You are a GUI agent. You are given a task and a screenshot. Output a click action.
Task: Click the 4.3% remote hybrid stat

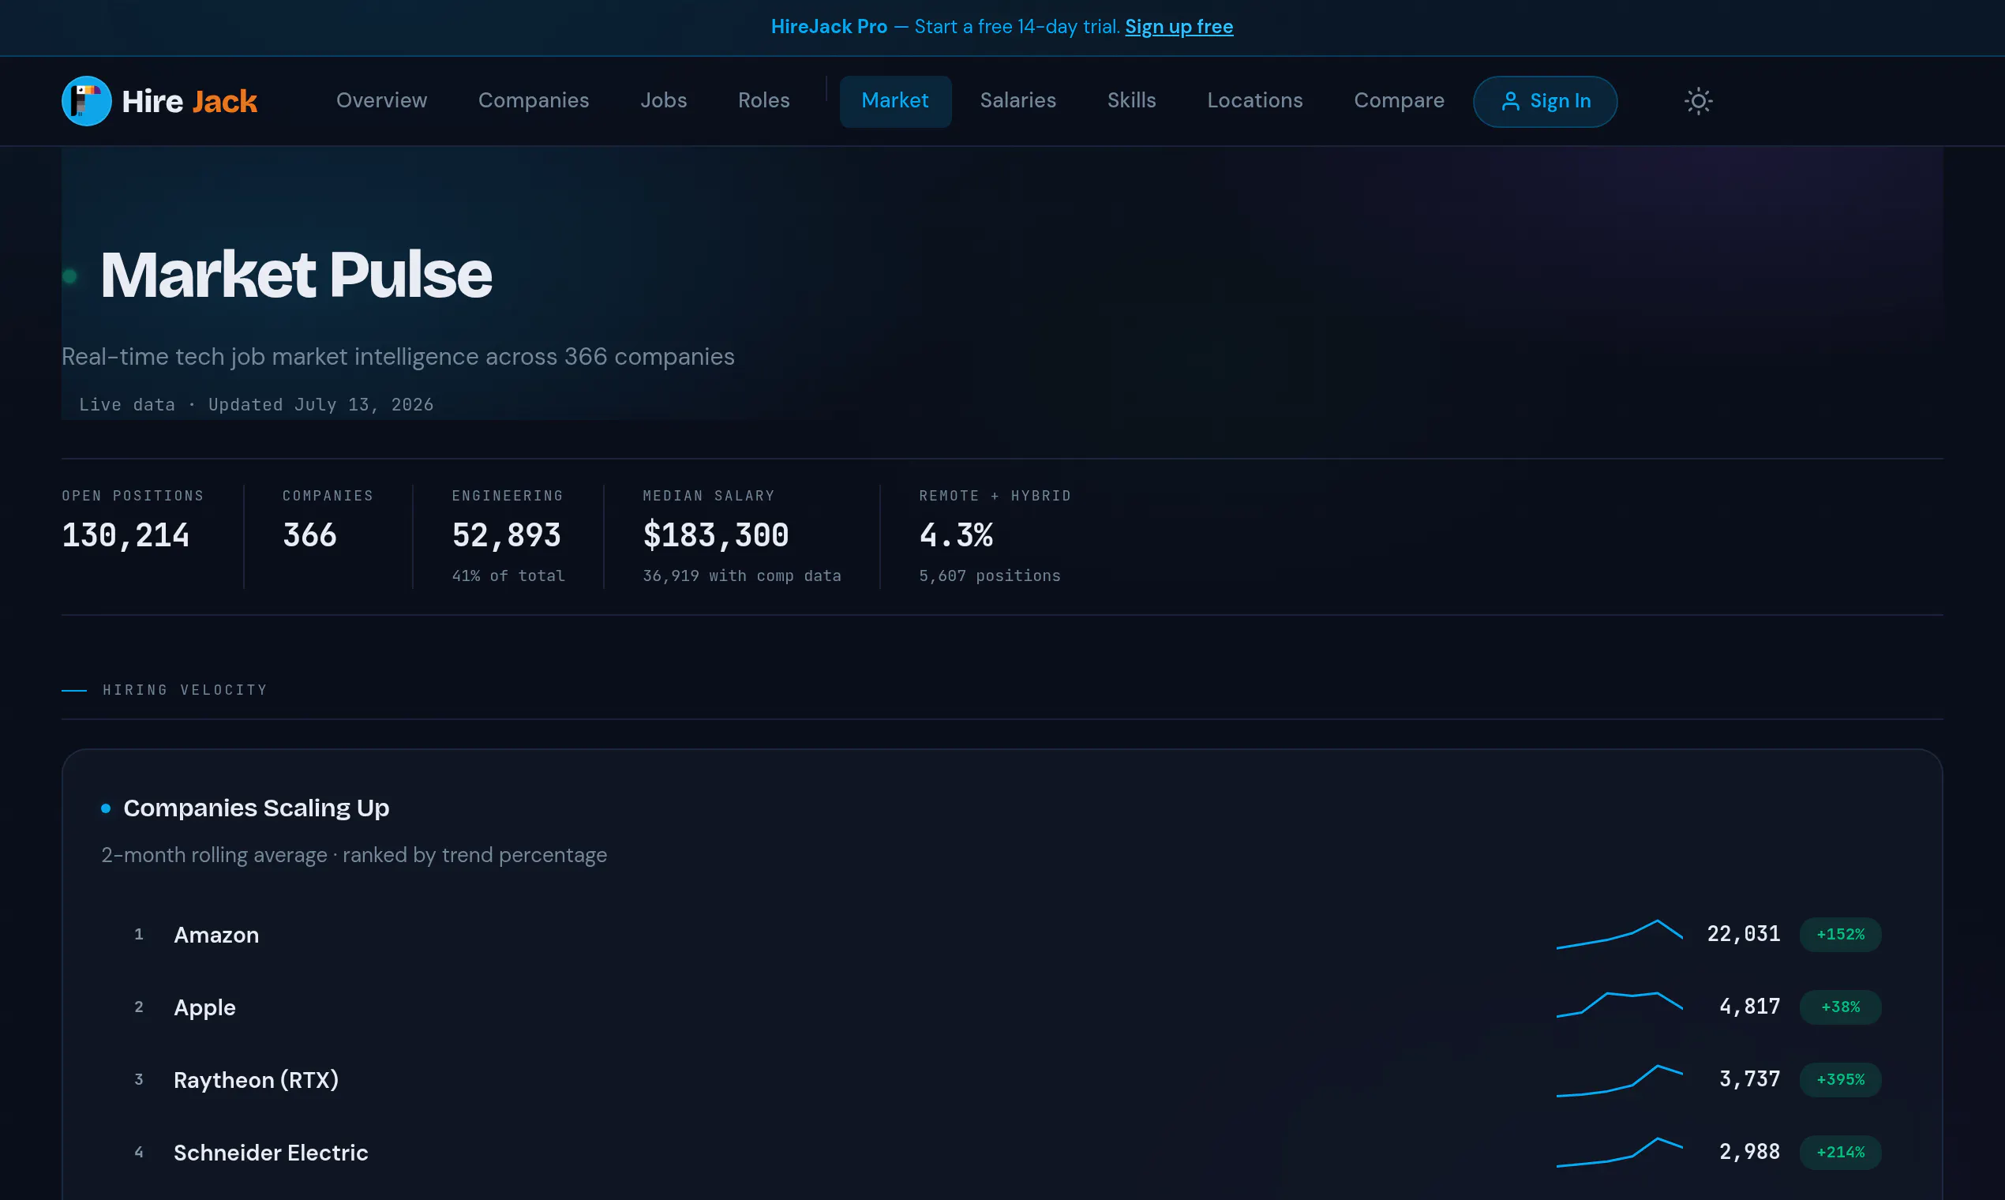tap(957, 535)
